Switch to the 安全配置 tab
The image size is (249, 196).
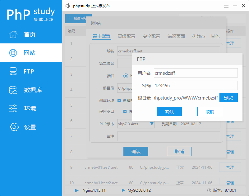coord(151,36)
